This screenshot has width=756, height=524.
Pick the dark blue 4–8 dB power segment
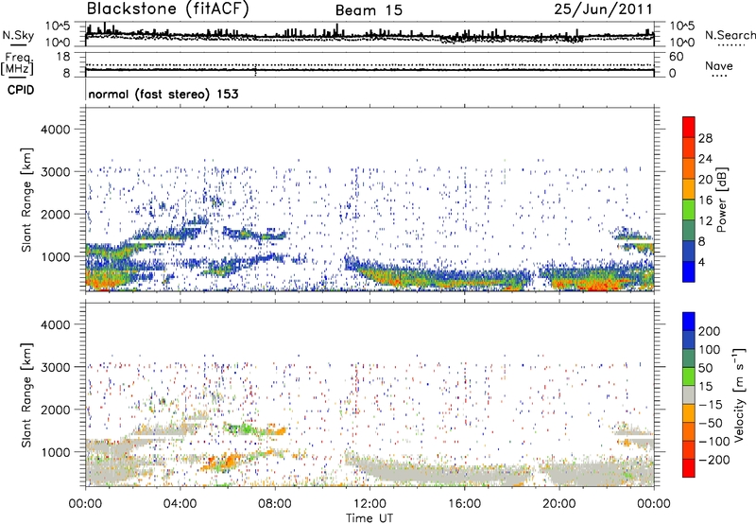click(689, 251)
